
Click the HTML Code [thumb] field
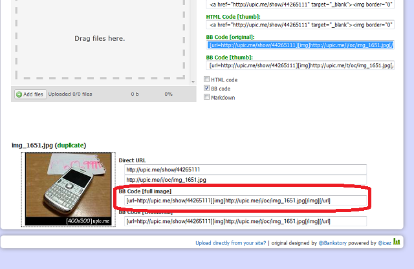[300, 25]
